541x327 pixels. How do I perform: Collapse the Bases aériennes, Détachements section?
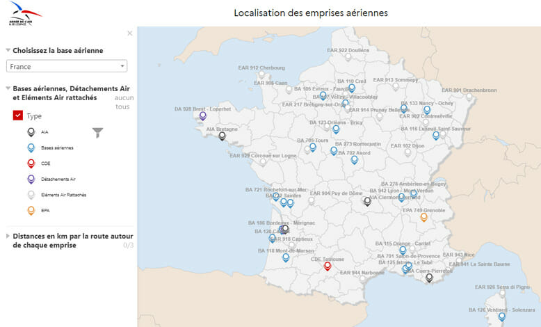[8, 88]
